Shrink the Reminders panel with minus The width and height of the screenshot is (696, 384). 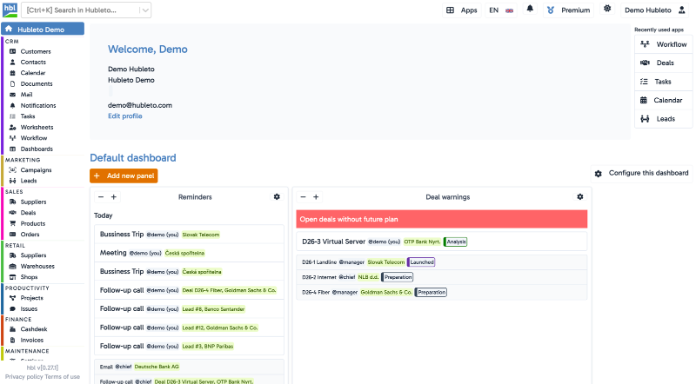click(101, 197)
